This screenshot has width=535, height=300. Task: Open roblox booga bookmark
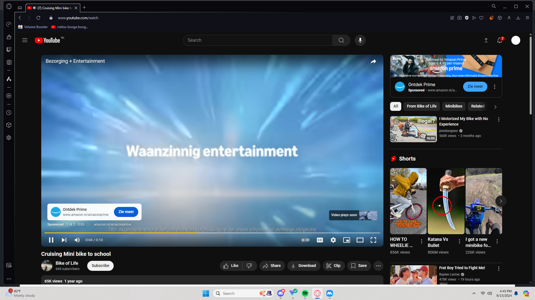click(x=70, y=27)
